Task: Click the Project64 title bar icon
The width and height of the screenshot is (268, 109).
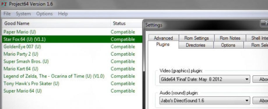Action: [x=4, y=4]
